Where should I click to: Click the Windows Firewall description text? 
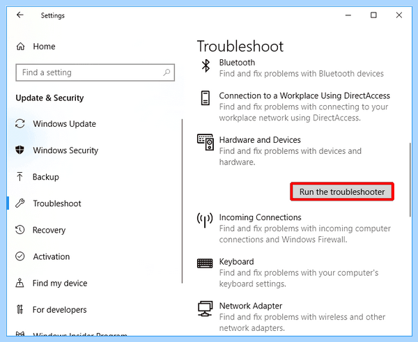click(x=304, y=234)
